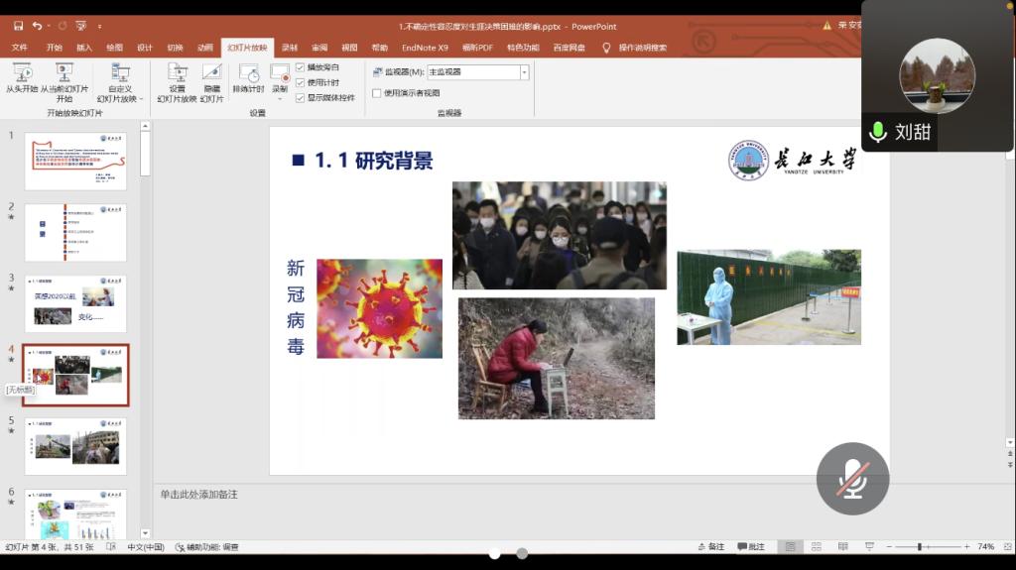This screenshot has height=570, width=1016.
Task: Open the 文件 (File) menu tab
Action: (20, 47)
